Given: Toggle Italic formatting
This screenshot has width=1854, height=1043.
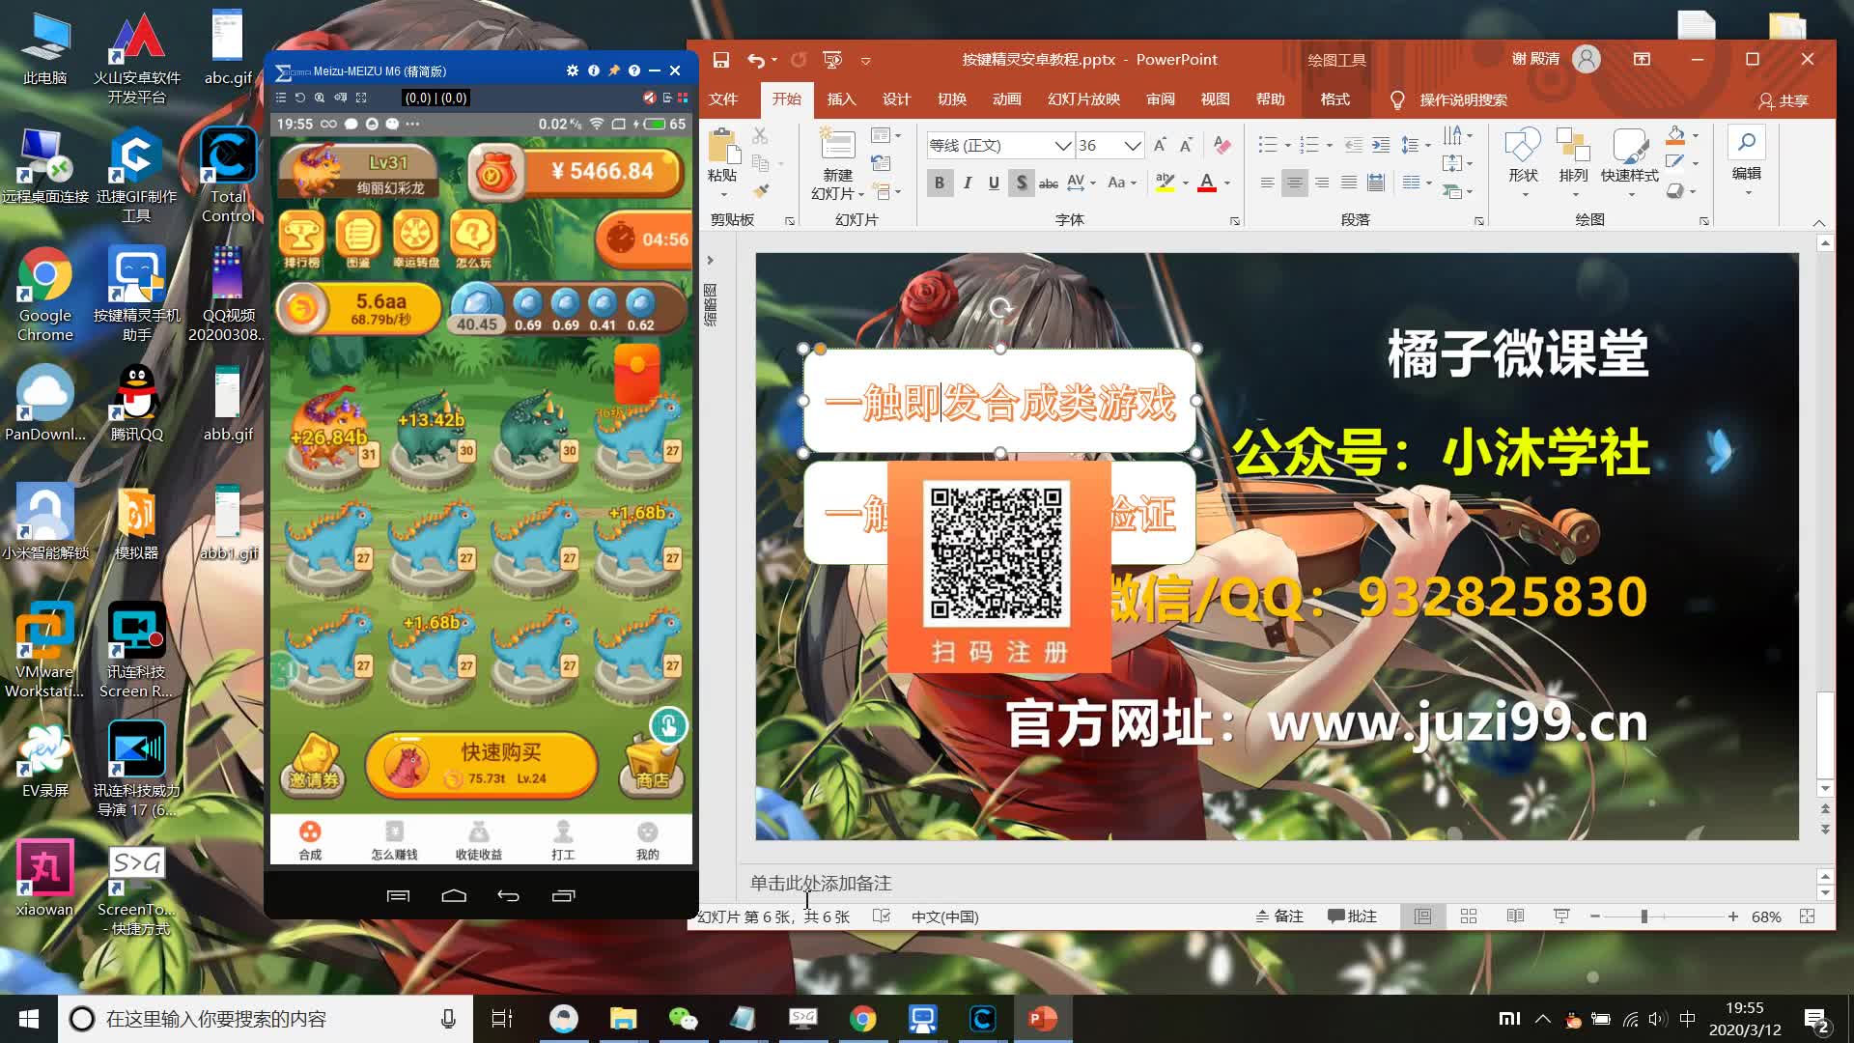Looking at the screenshot, I should pos(967,183).
